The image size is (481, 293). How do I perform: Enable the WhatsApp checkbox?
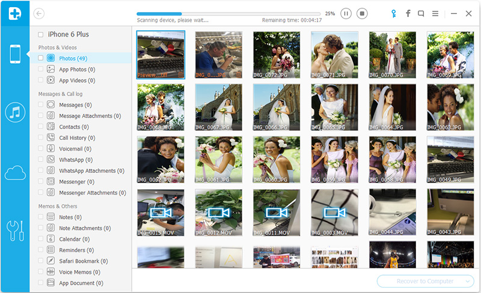[x=40, y=160]
